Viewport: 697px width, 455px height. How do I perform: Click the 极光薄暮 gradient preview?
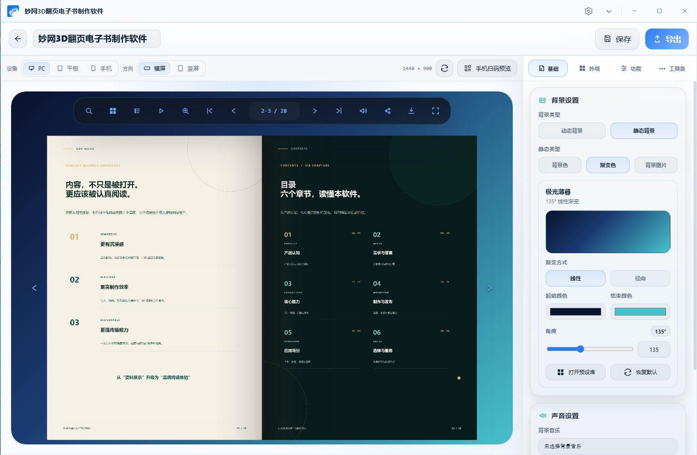coord(608,232)
